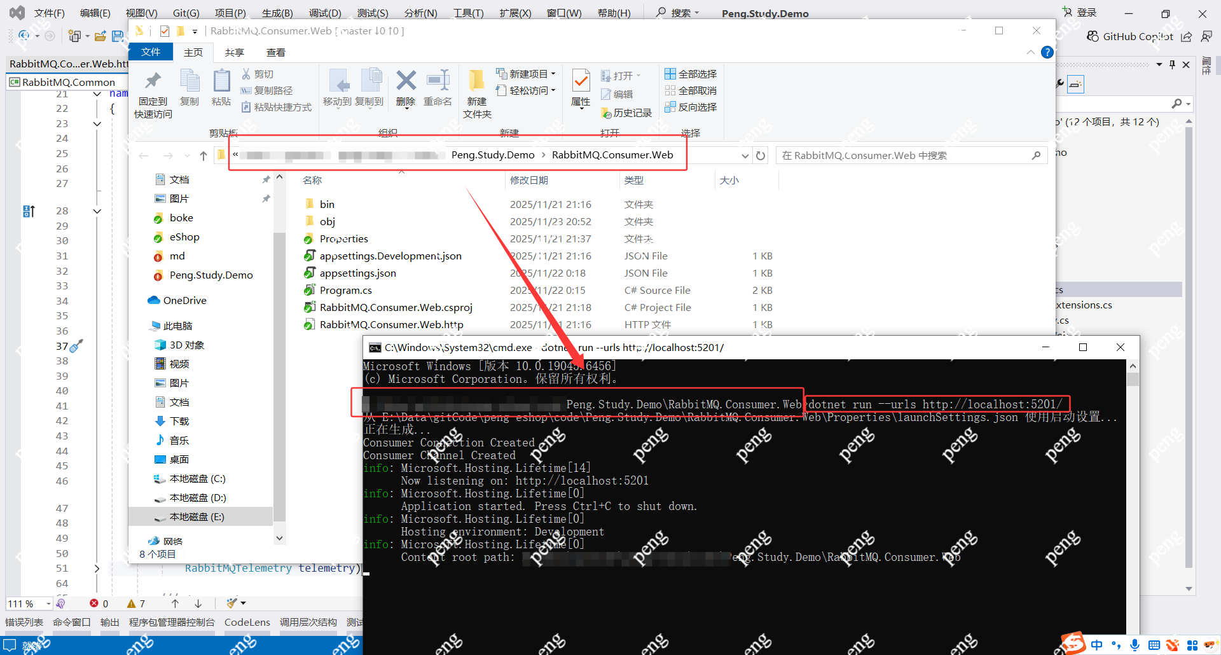Toggle the quick access toolbar properties checkmark
The image size is (1221, 655).
[x=165, y=31]
